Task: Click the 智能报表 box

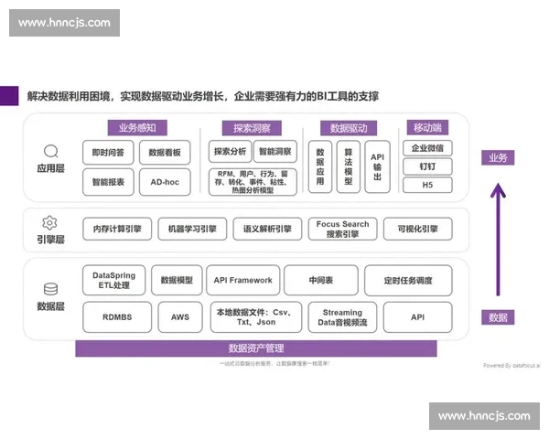Action: pos(108,182)
